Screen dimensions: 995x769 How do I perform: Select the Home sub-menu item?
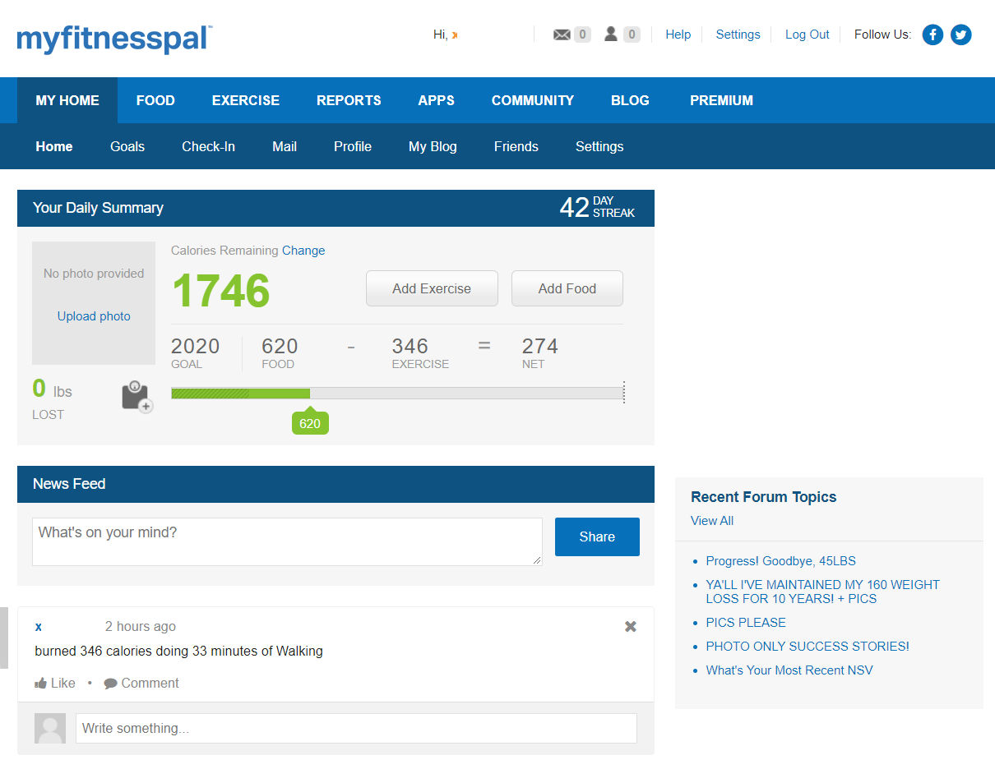coord(54,146)
